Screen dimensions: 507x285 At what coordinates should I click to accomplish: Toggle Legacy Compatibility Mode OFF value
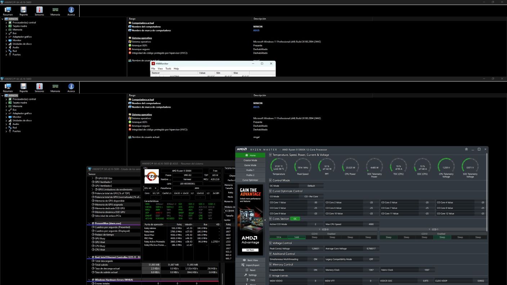(371, 259)
